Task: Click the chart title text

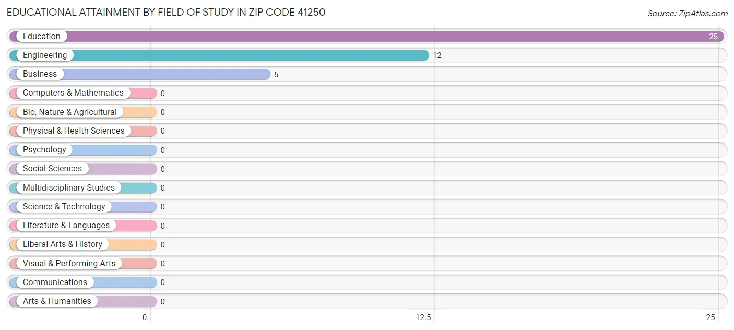Action: click(166, 12)
